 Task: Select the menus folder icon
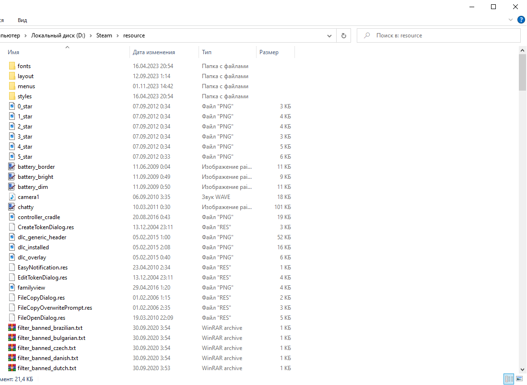click(x=12, y=86)
